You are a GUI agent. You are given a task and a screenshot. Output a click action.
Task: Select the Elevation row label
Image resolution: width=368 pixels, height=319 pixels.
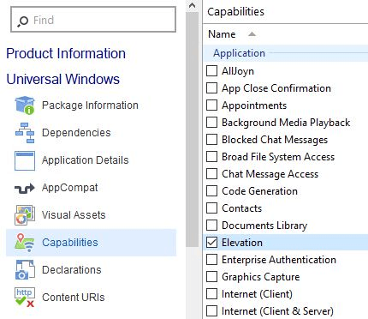pyautogui.click(x=242, y=243)
